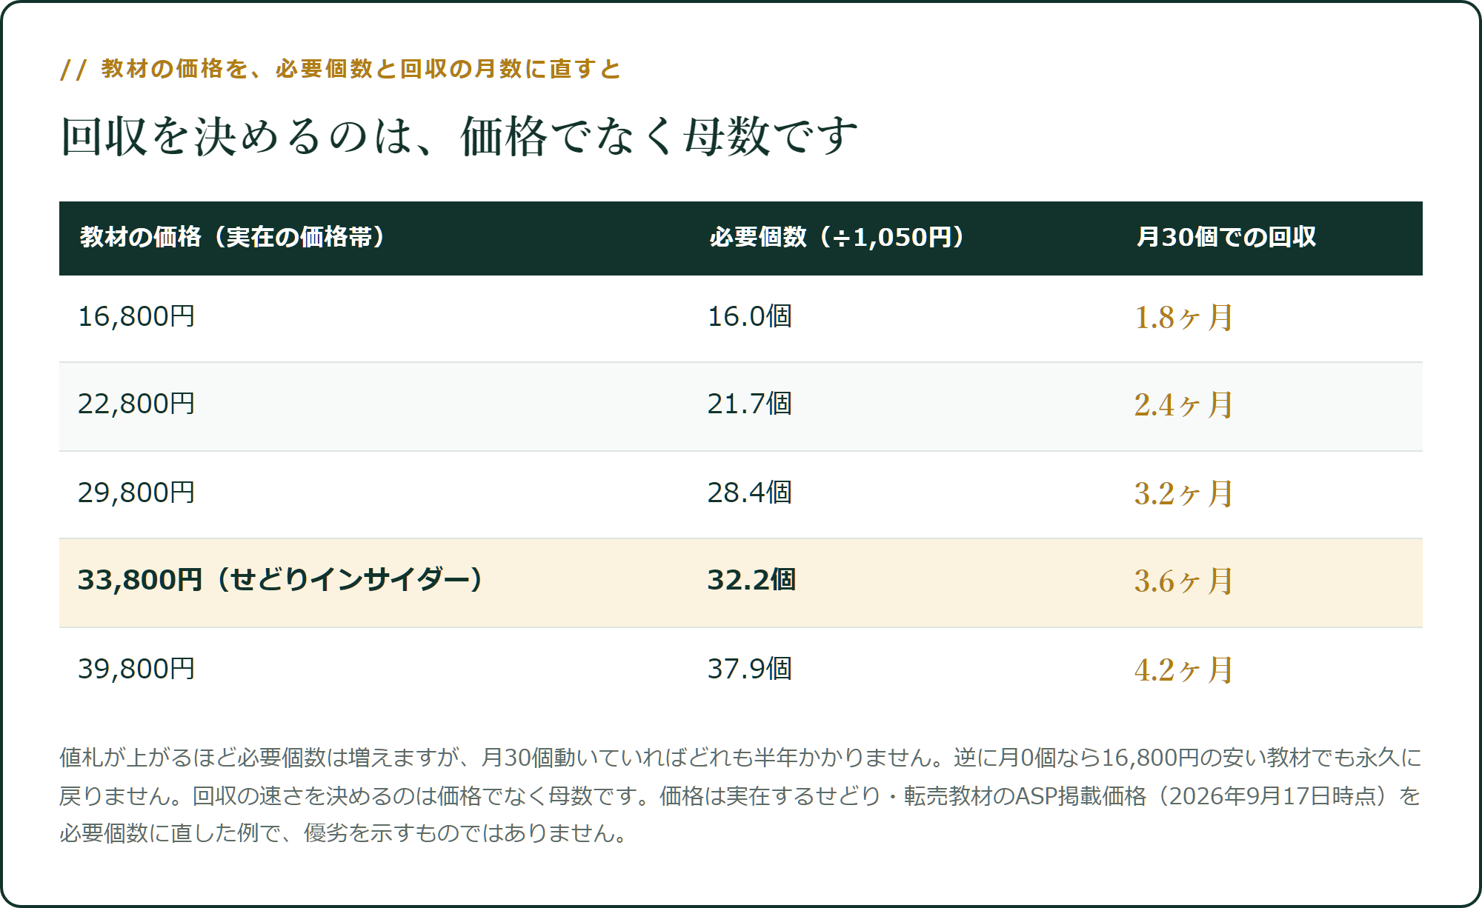Click the footnote paragraph starting 値札が上がるほど

pos(740,795)
